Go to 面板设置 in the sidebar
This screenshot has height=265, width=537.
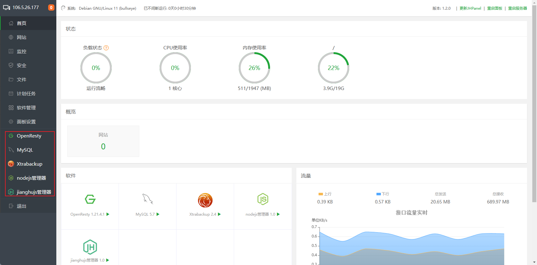[26, 122]
